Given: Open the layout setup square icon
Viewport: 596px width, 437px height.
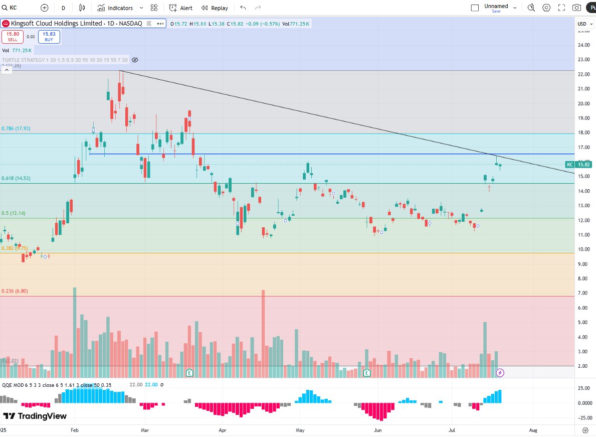Looking at the screenshot, I should click(475, 8).
